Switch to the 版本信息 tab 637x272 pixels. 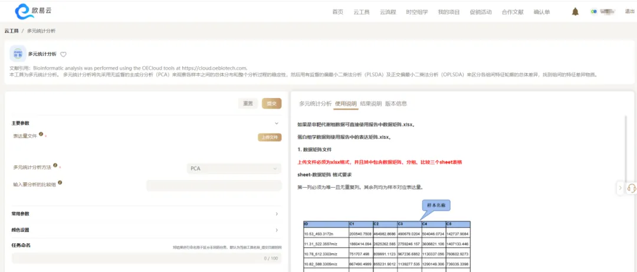[x=396, y=104]
